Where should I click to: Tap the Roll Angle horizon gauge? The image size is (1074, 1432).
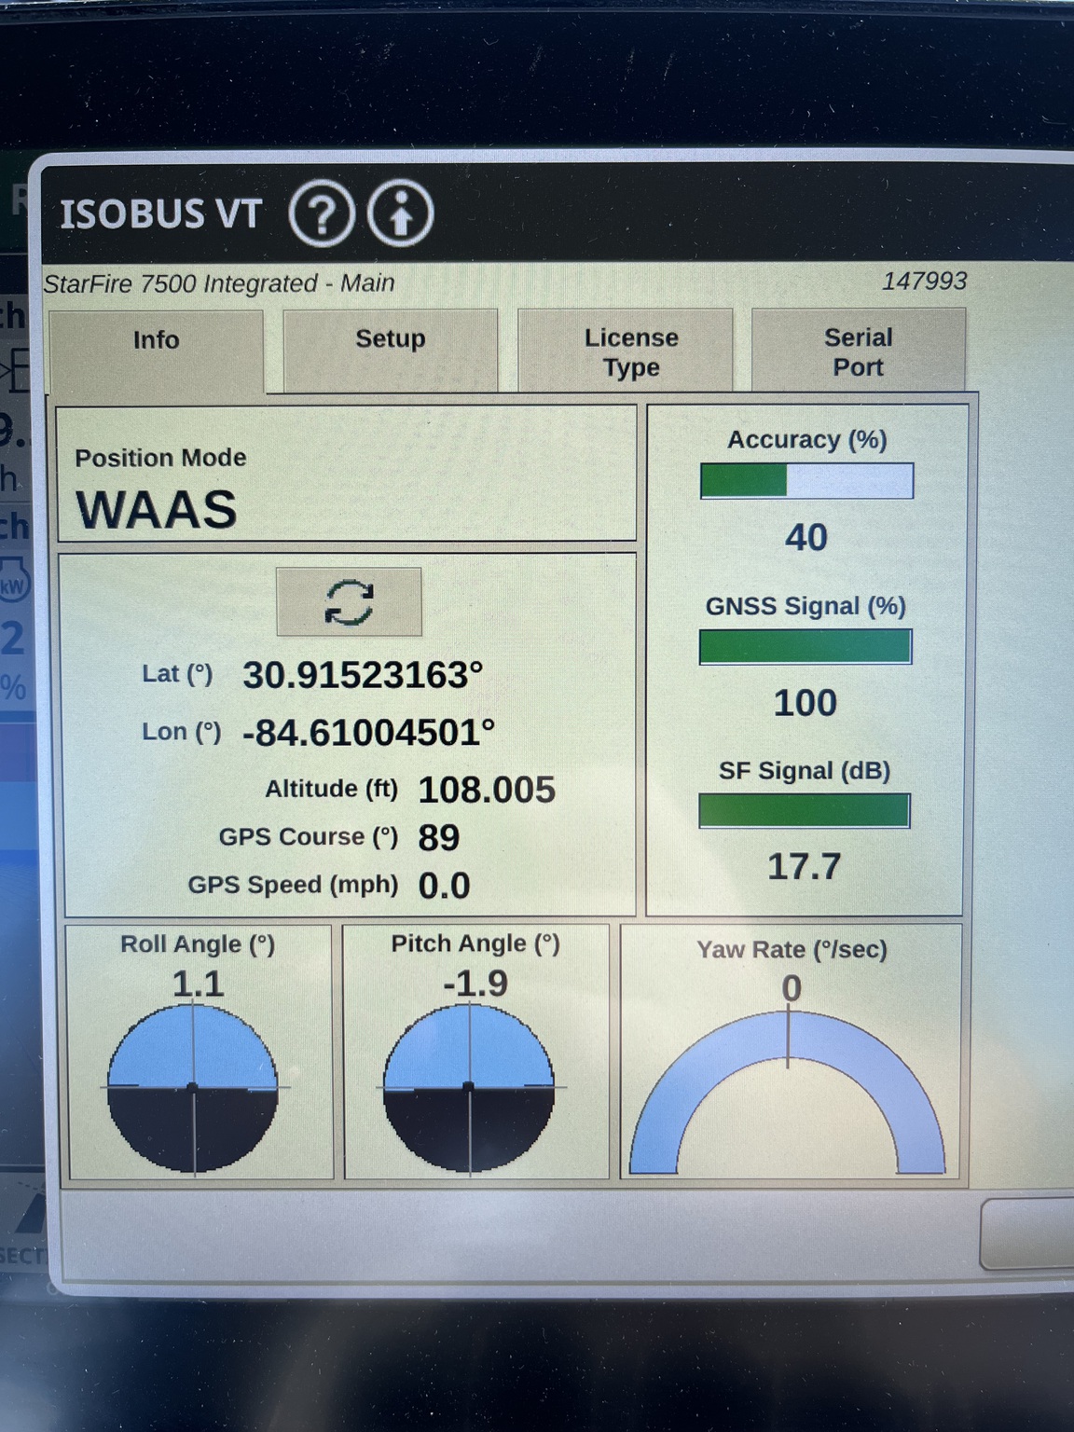pos(193,1087)
